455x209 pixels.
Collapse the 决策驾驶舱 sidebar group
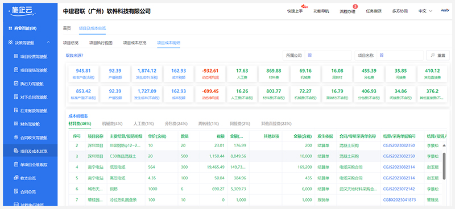[48, 43]
